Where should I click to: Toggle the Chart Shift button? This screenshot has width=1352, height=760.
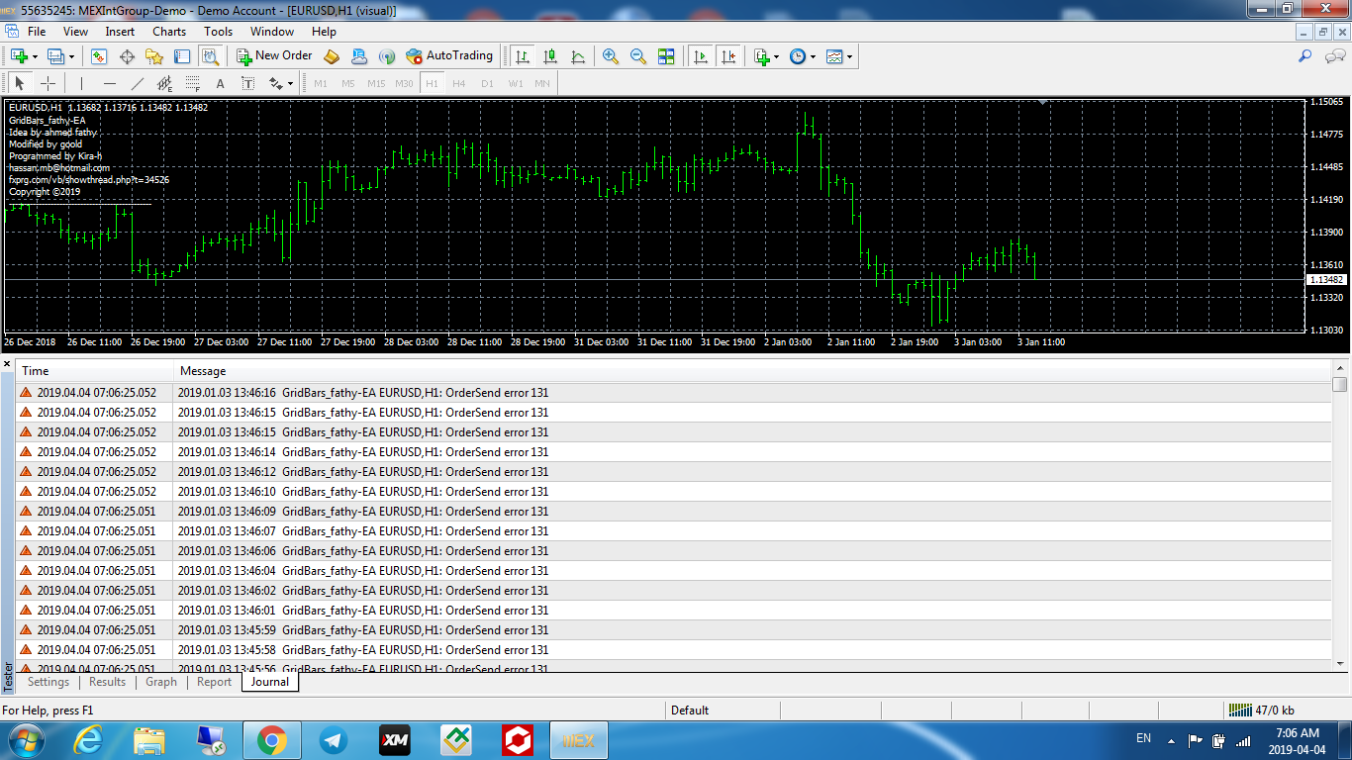coord(728,56)
